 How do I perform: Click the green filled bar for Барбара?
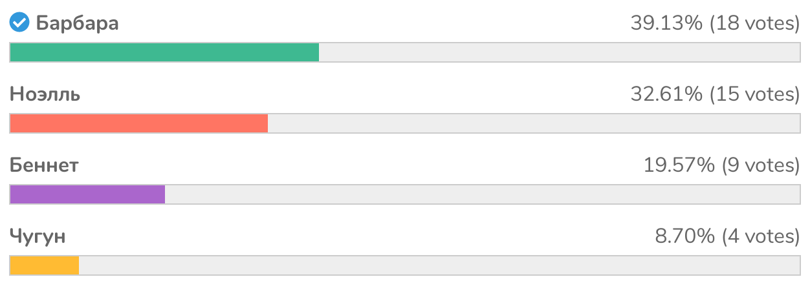pos(164,52)
